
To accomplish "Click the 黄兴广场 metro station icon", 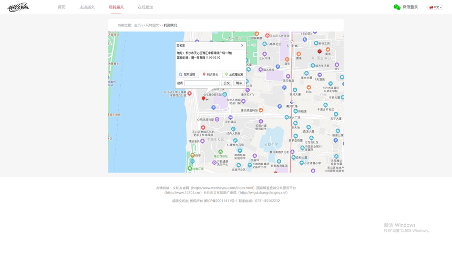I will [292, 102].
